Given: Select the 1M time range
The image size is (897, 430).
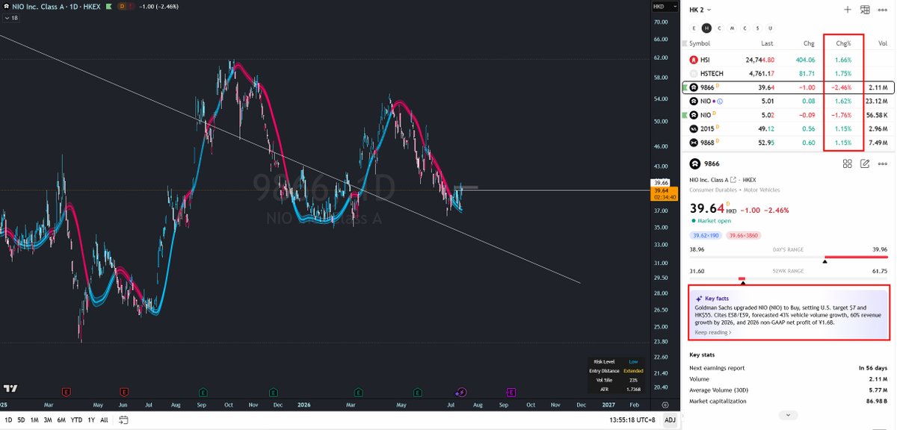Looking at the screenshot, I should coord(34,420).
